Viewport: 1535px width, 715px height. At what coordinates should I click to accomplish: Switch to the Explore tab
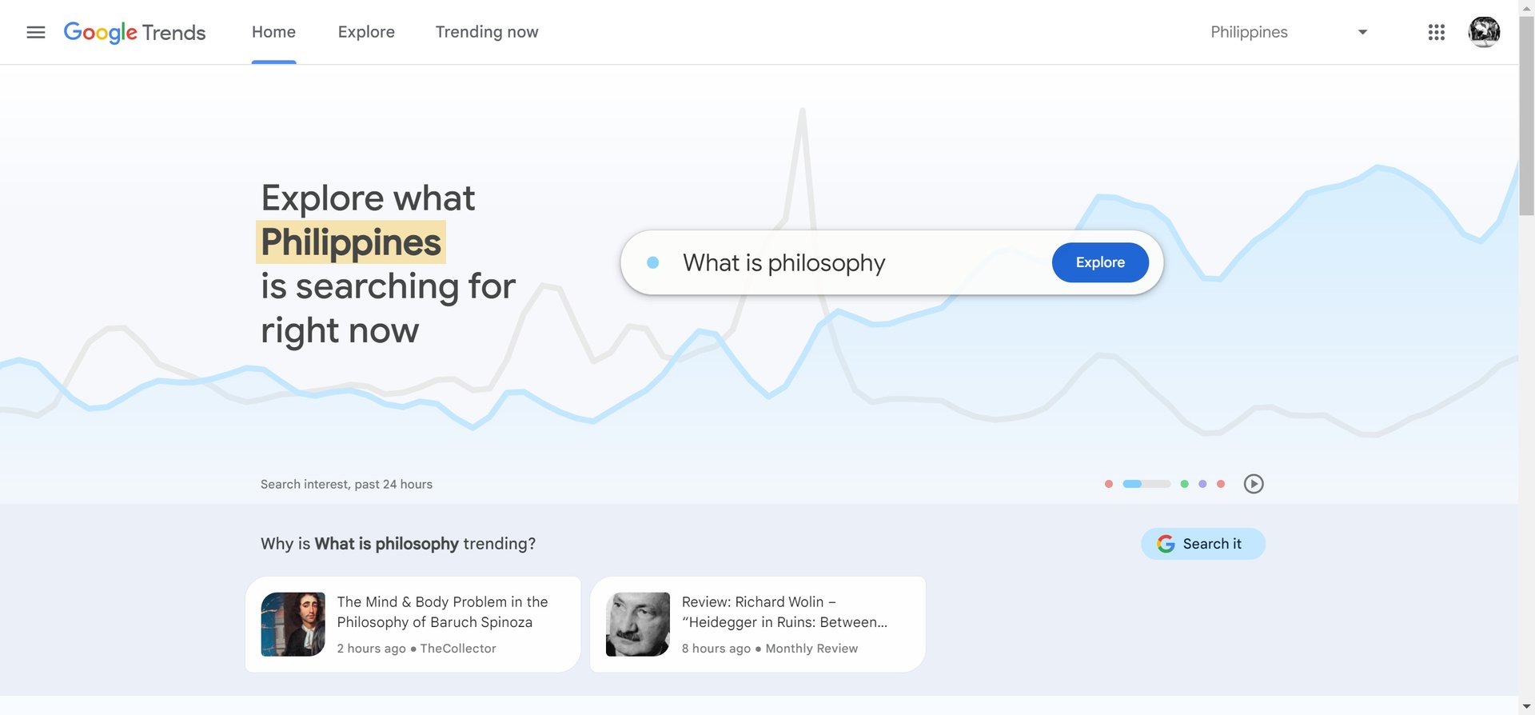click(366, 32)
